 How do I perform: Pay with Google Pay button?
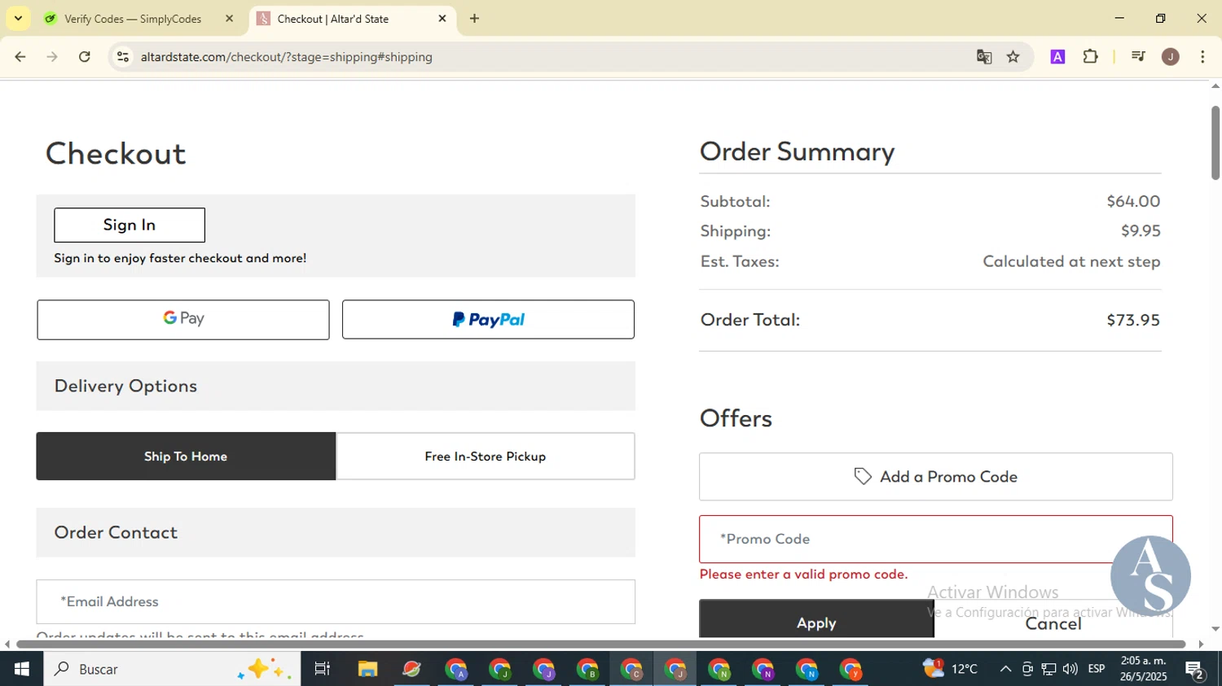click(183, 320)
